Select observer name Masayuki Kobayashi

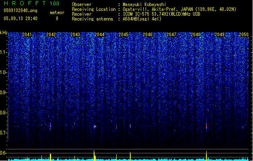(144, 4)
